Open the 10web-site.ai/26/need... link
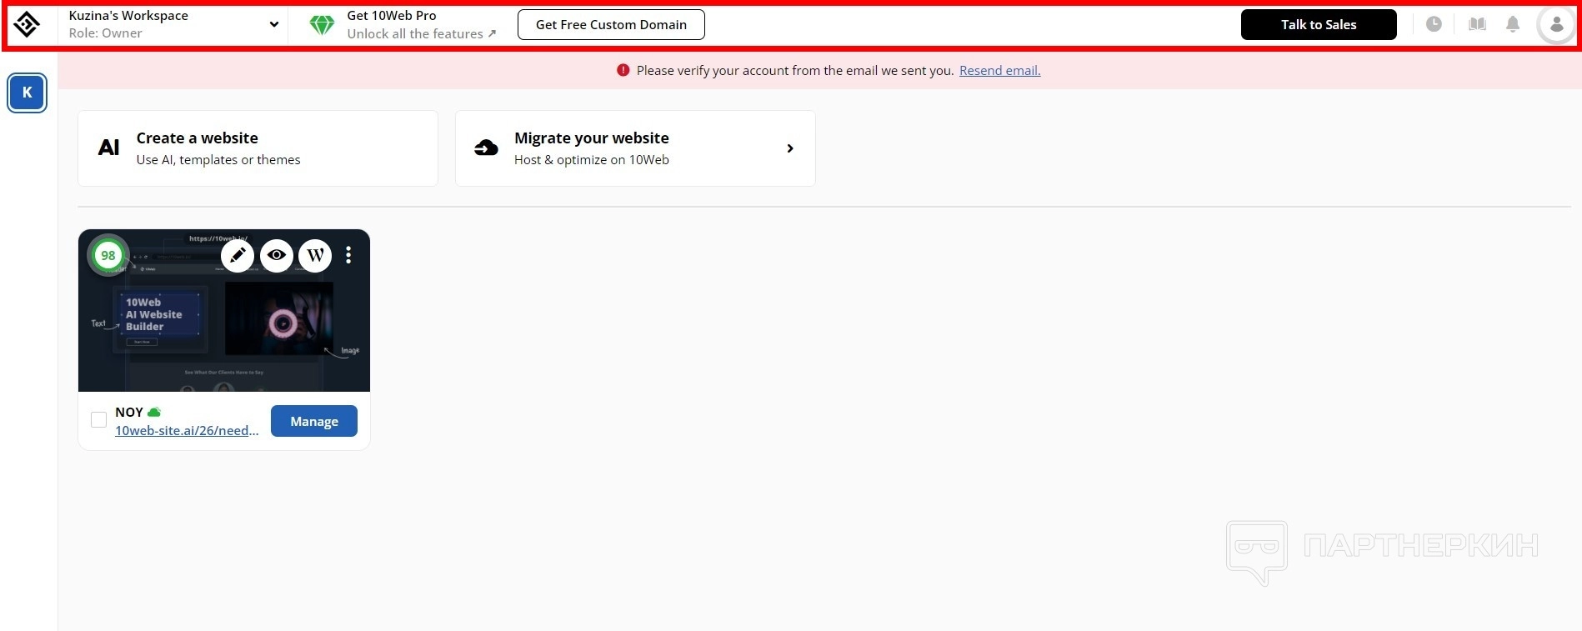The height and width of the screenshot is (631, 1582). tap(187, 430)
